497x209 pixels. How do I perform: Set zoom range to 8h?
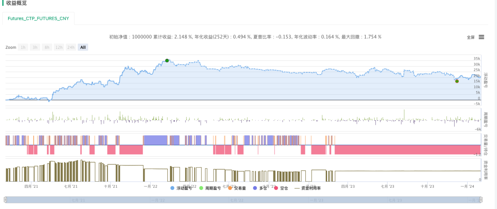[47, 47]
